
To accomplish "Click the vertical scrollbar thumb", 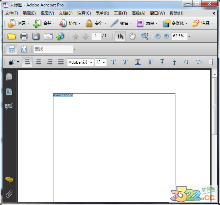I will pyautogui.click(x=214, y=106).
